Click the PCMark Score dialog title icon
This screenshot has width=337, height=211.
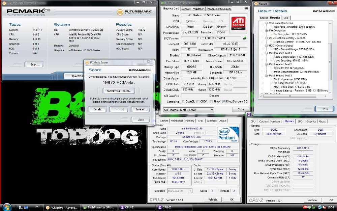(x=87, y=62)
